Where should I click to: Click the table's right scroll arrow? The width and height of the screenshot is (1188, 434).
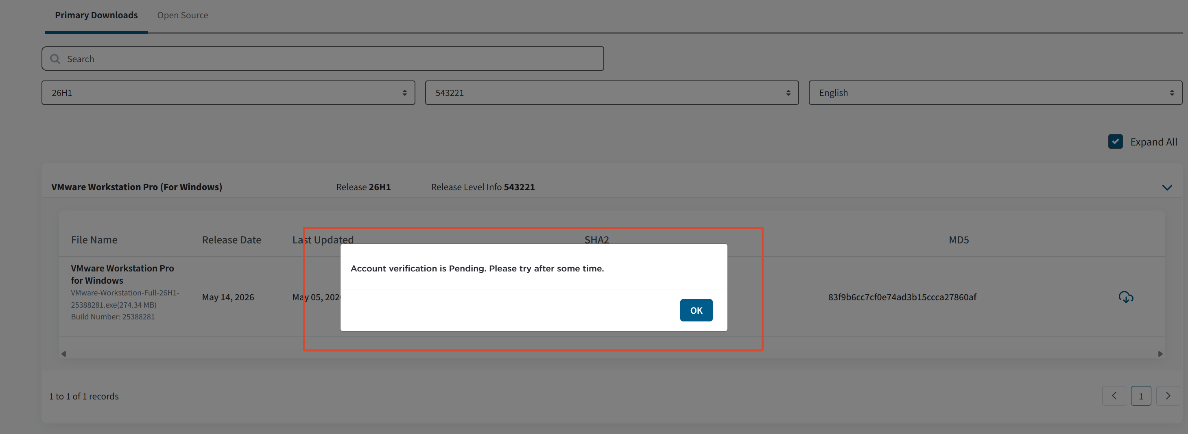(x=1160, y=354)
